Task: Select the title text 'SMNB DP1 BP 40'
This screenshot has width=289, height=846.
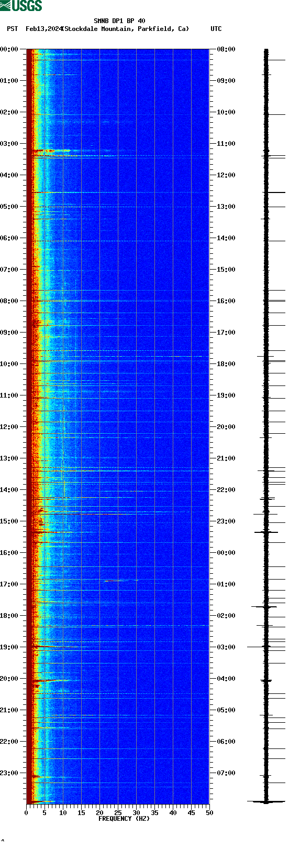Action: coord(119,21)
